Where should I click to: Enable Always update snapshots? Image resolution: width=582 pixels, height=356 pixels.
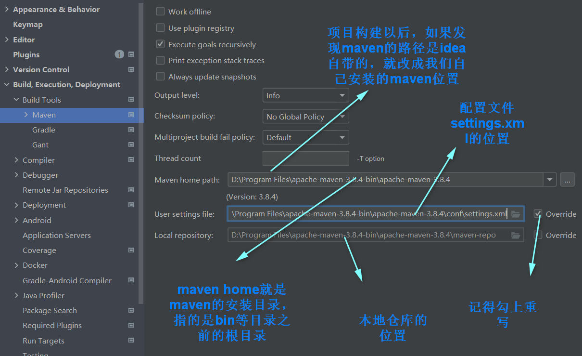click(160, 76)
